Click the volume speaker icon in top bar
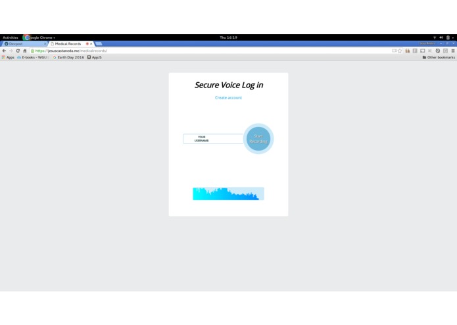Image resolution: width=457 pixels, height=325 pixels. coord(441,37)
